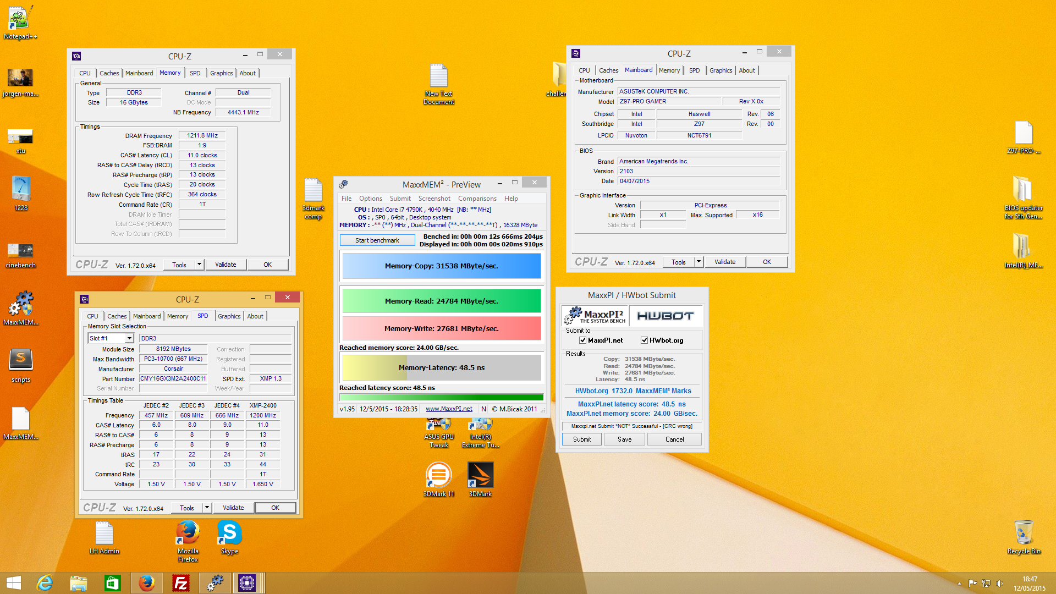1056x594 pixels.
Task: Click the Part Number field CMY16GX3M2A2400C11
Action: point(173,378)
